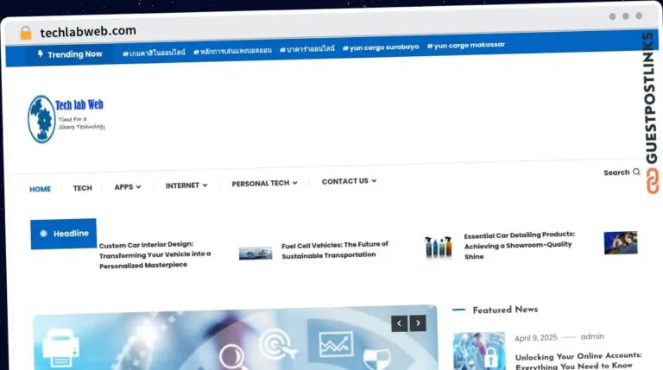Click the Trending Now lightning bolt icon

(40, 53)
